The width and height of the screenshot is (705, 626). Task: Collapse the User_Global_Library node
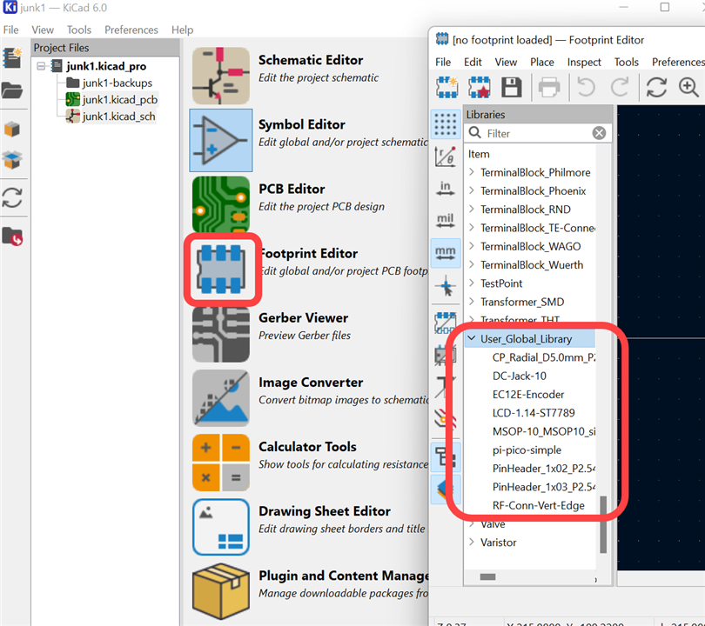point(471,338)
